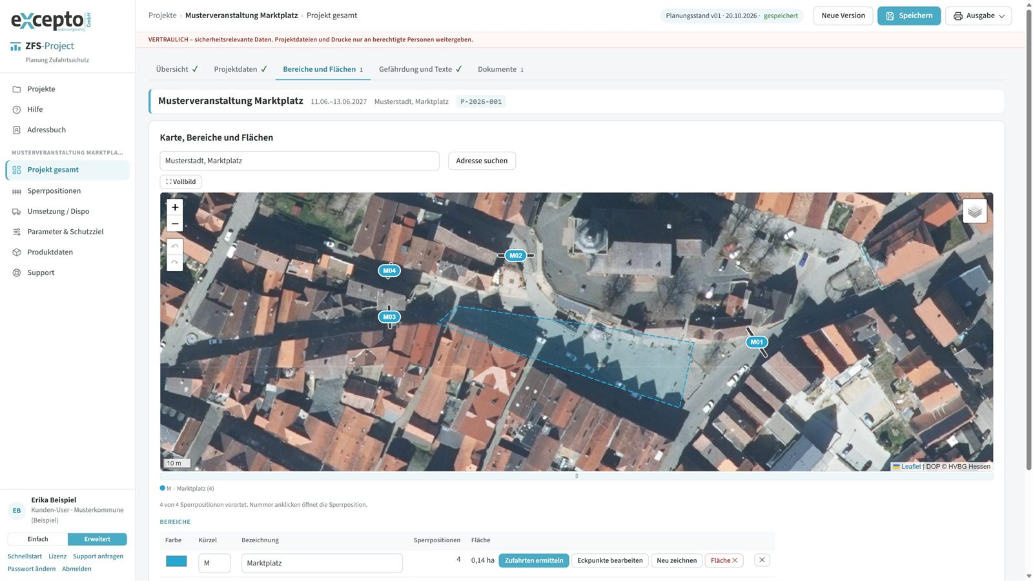The image size is (1033, 581).
Task: Click Passwort ändern
Action: tap(32, 569)
